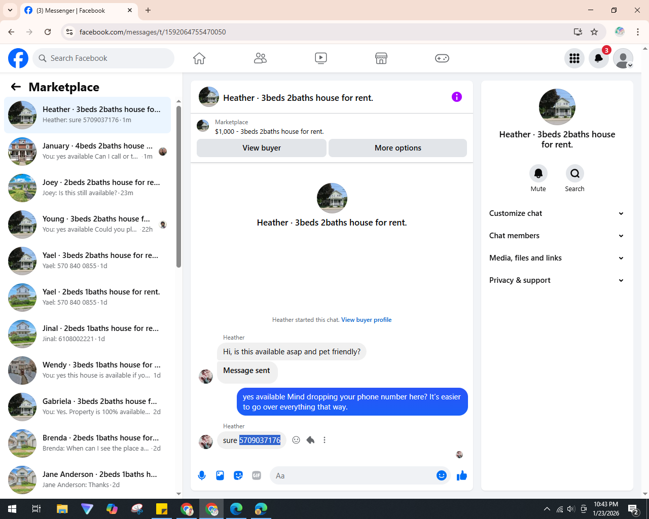View site information icon in address bar
This screenshot has width=649, height=519.
(x=69, y=32)
